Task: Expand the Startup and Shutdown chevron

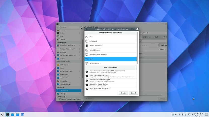Action: [x=80, y=55]
